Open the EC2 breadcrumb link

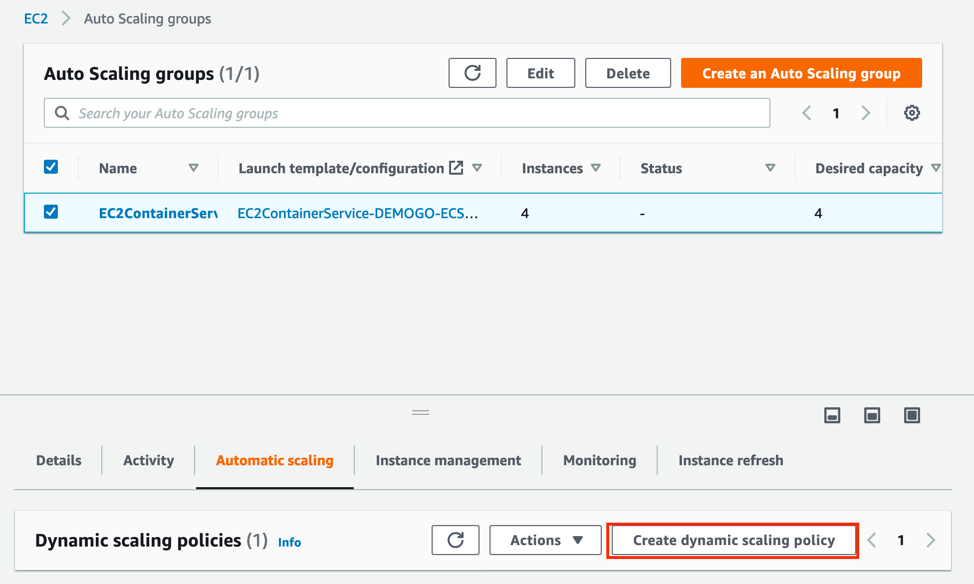click(36, 18)
